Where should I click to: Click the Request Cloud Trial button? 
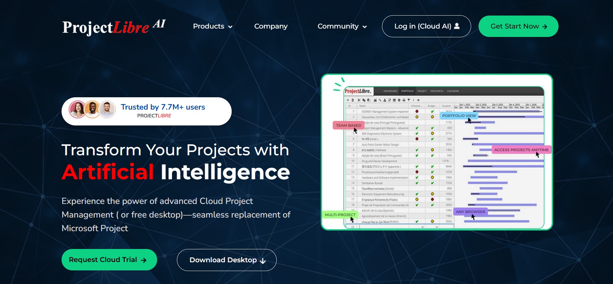click(x=109, y=260)
